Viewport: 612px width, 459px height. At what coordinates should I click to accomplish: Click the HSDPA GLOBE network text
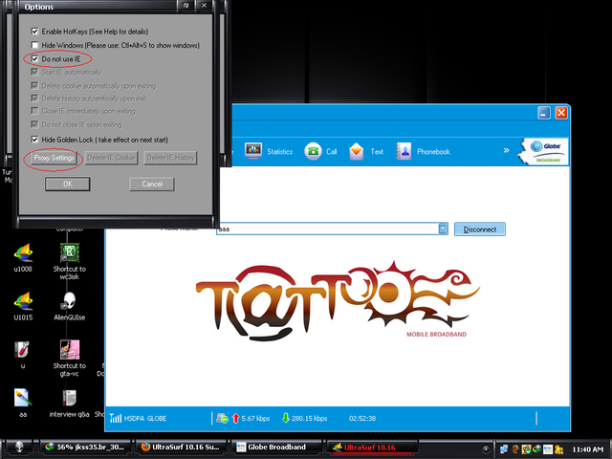(x=145, y=419)
